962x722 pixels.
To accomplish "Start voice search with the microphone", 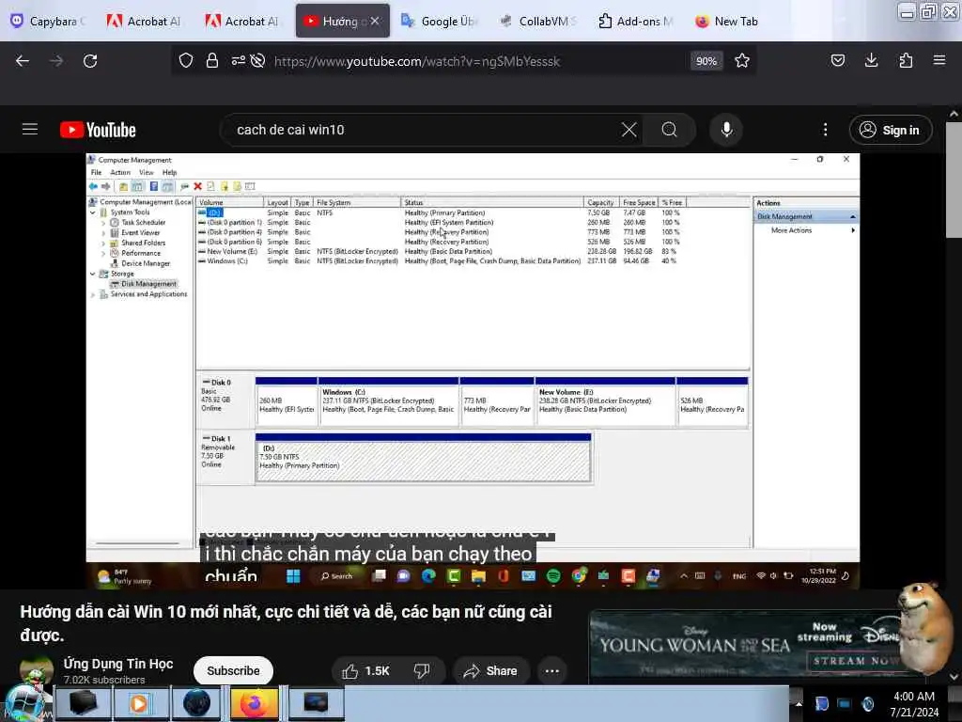I will [x=726, y=130].
